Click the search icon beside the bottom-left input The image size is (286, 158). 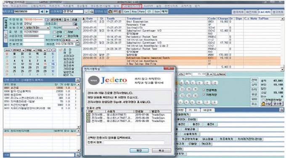click(x=77, y=155)
